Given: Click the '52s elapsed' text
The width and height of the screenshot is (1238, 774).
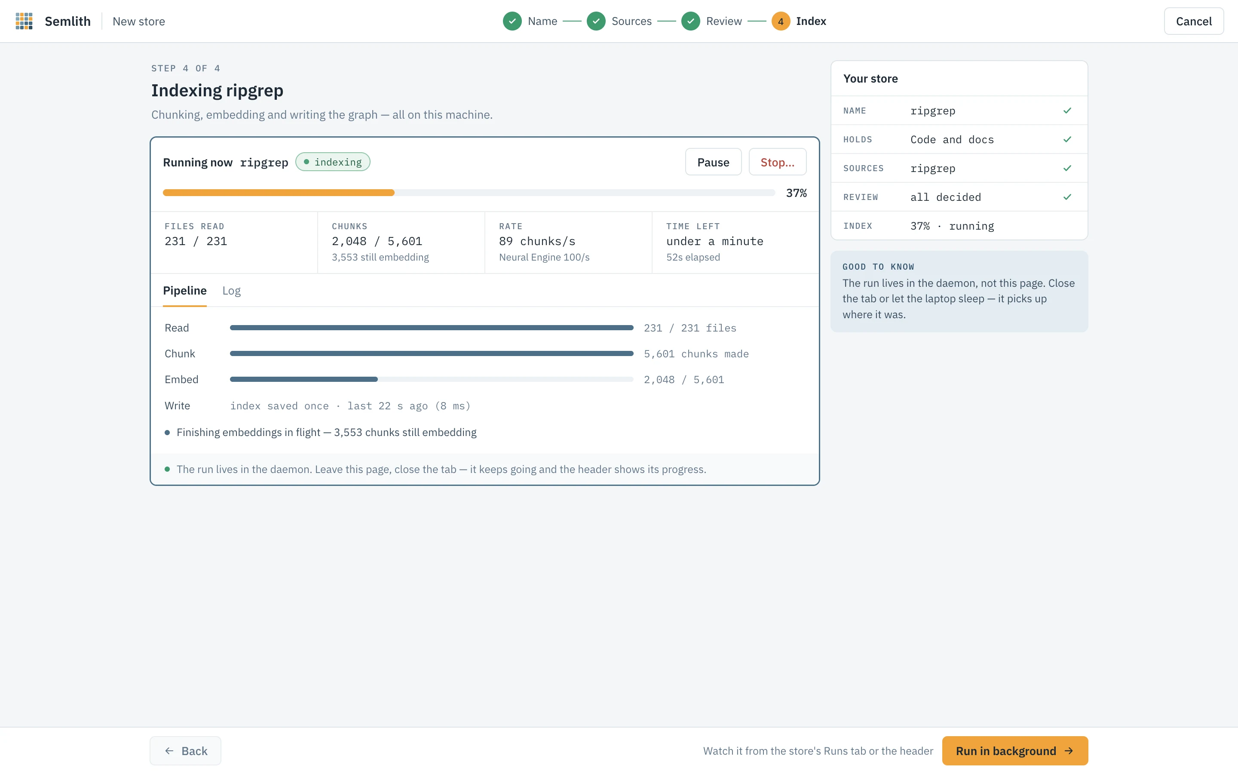Looking at the screenshot, I should [x=693, y=257].
